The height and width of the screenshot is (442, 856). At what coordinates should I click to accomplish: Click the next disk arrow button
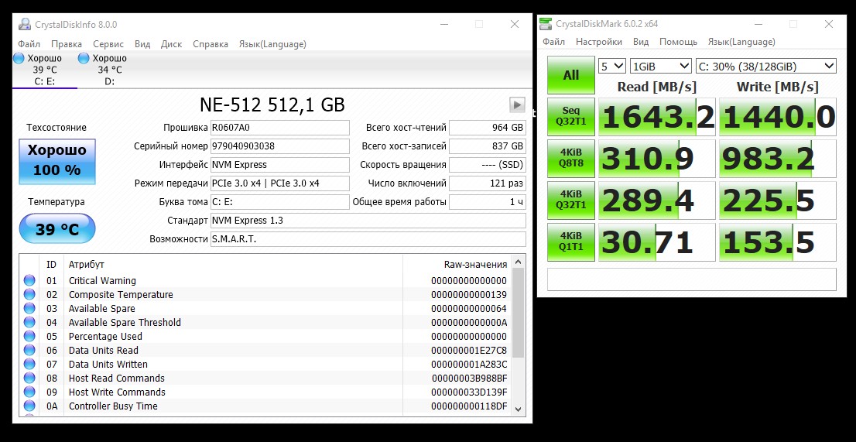pos(517,105)
